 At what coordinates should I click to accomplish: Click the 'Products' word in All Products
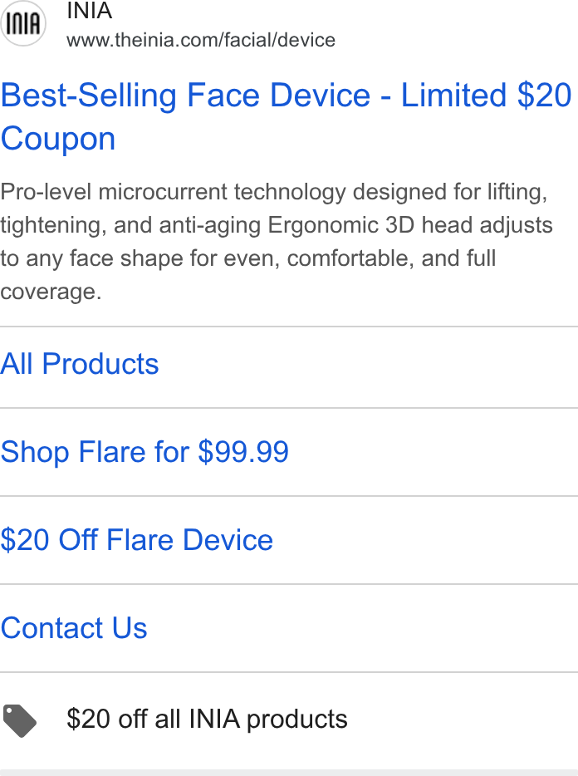point(100,364)
